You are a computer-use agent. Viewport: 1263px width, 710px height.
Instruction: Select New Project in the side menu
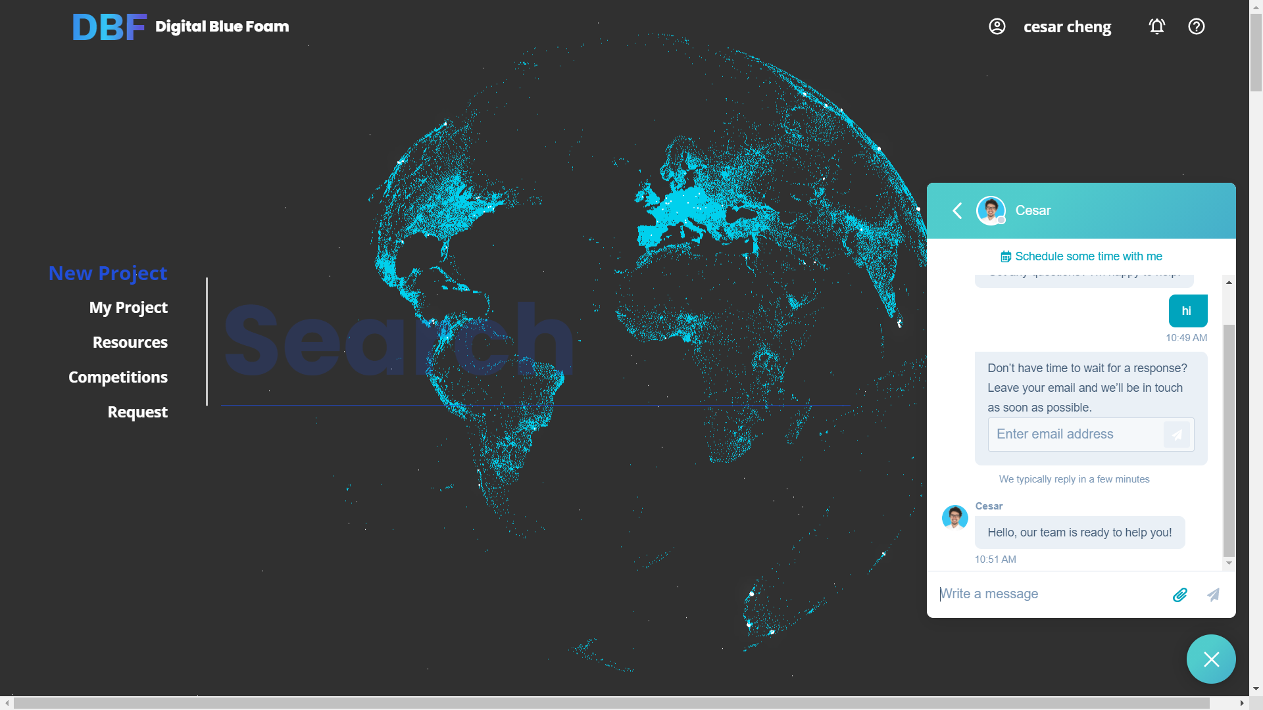(108, 273)
